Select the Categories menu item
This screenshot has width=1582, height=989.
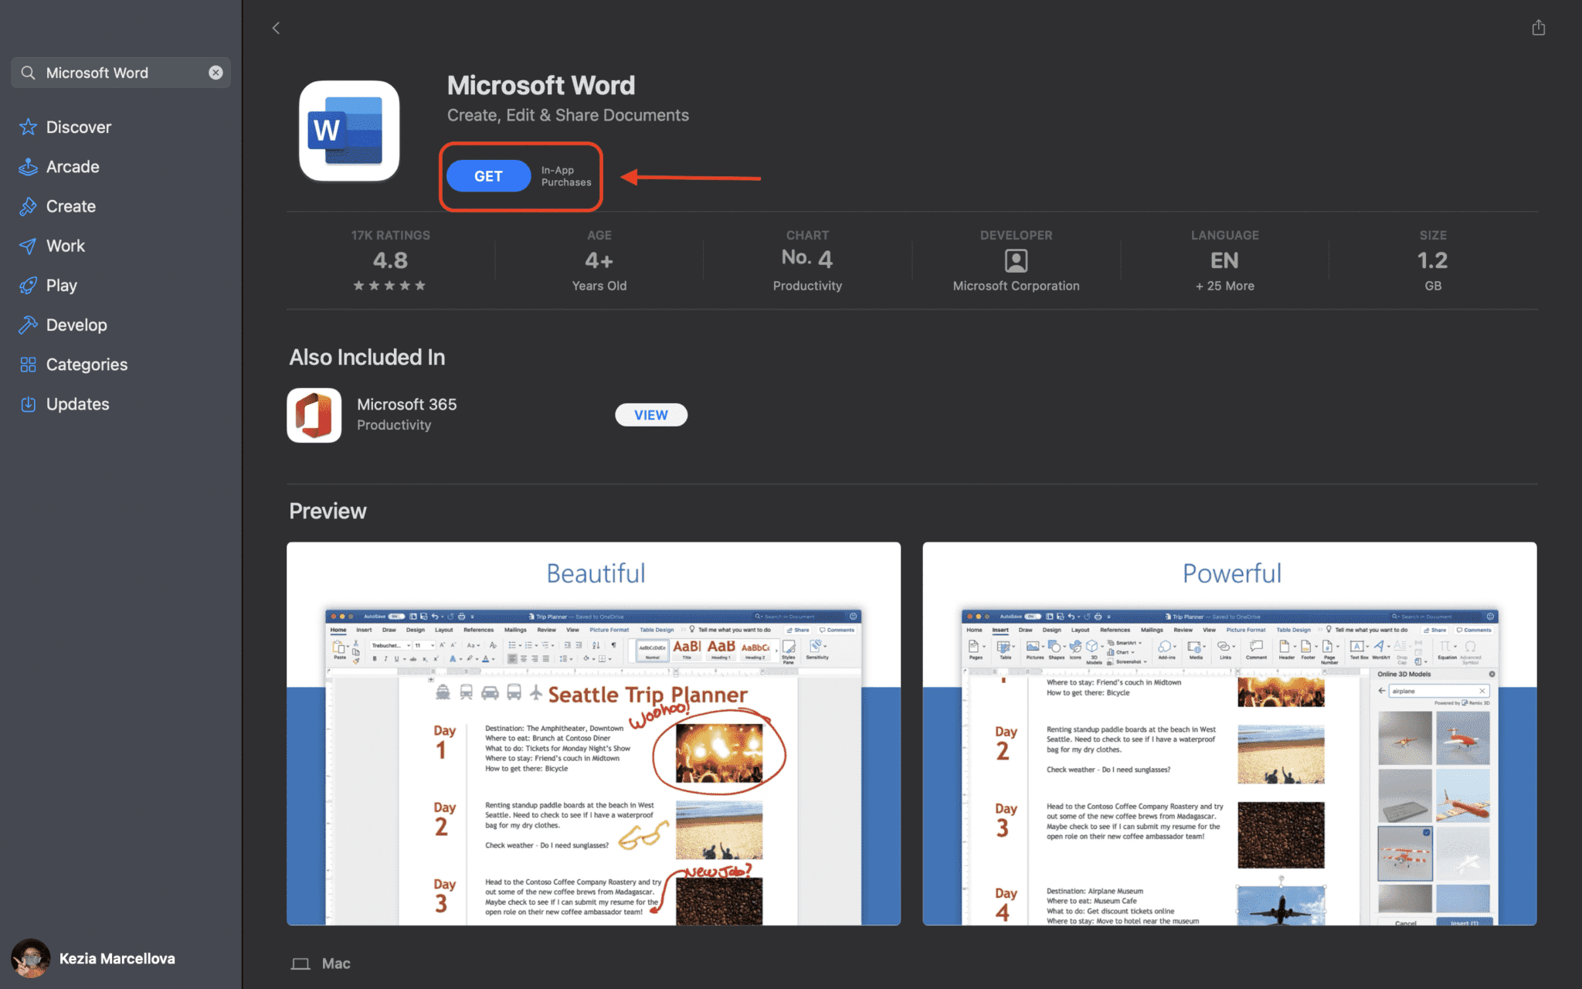click(x=87, y=363)
